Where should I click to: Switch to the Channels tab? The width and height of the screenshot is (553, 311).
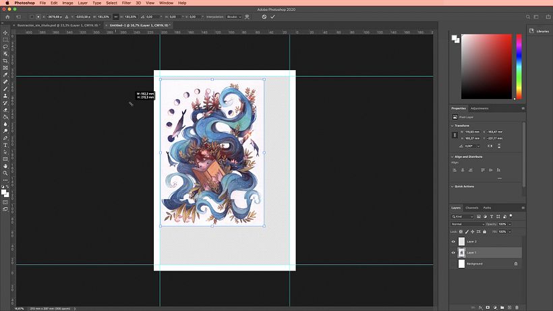click(471, 208)
